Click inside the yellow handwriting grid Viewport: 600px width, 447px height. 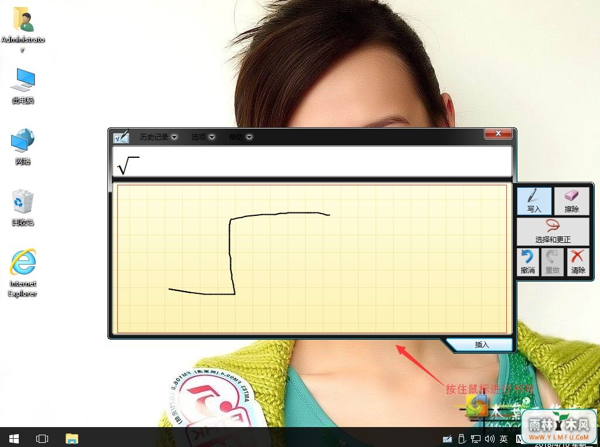[312, 259]
